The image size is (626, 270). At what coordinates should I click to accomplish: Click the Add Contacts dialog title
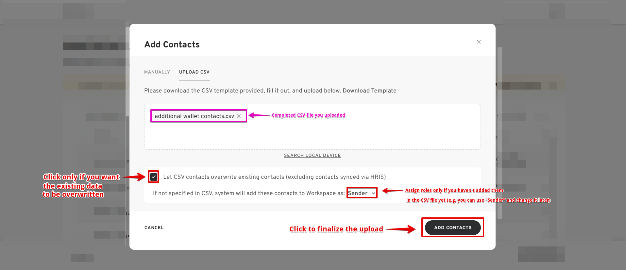point(172,44)
